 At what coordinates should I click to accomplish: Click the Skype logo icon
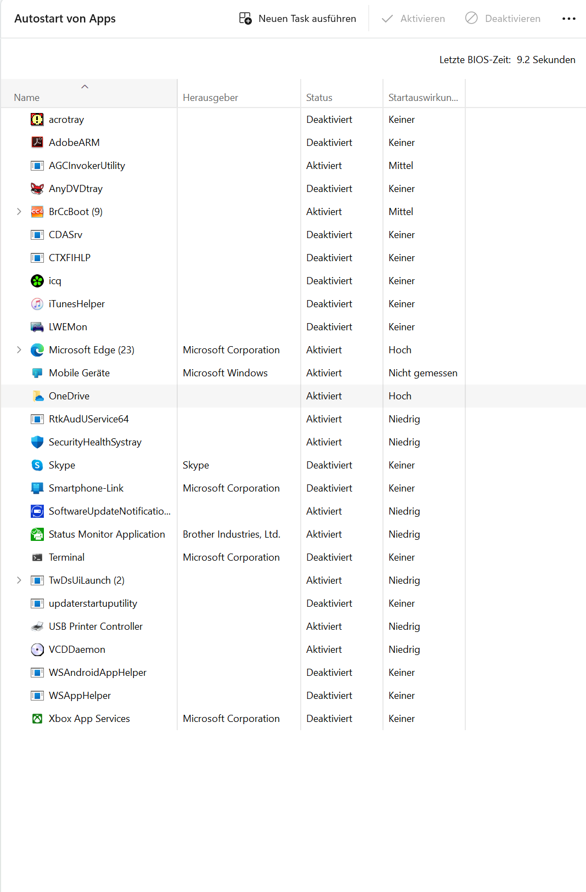[37, 465]
